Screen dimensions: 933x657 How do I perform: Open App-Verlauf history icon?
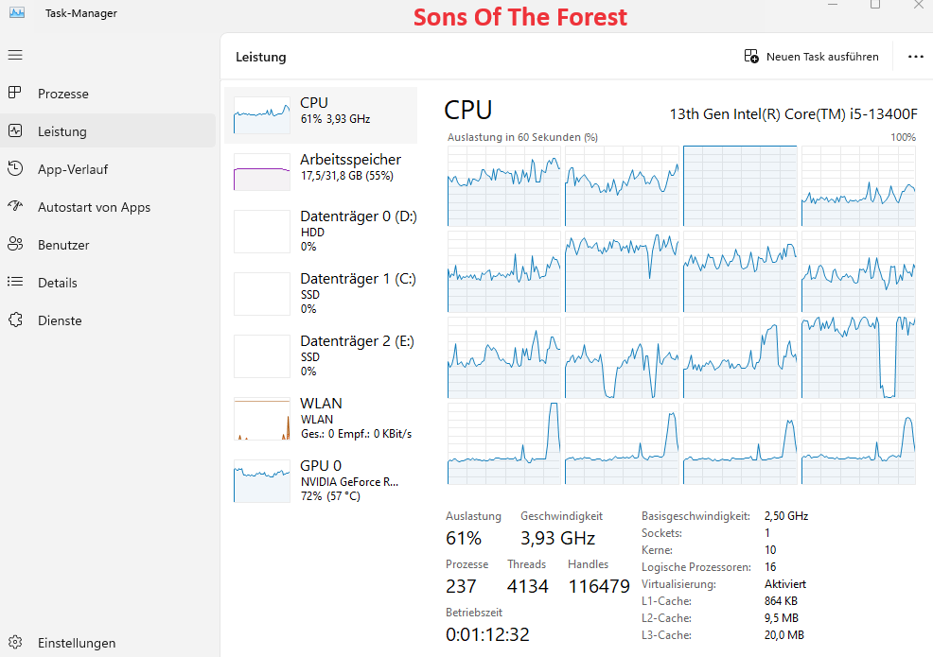pyautogui.click(x=15, y=169)
